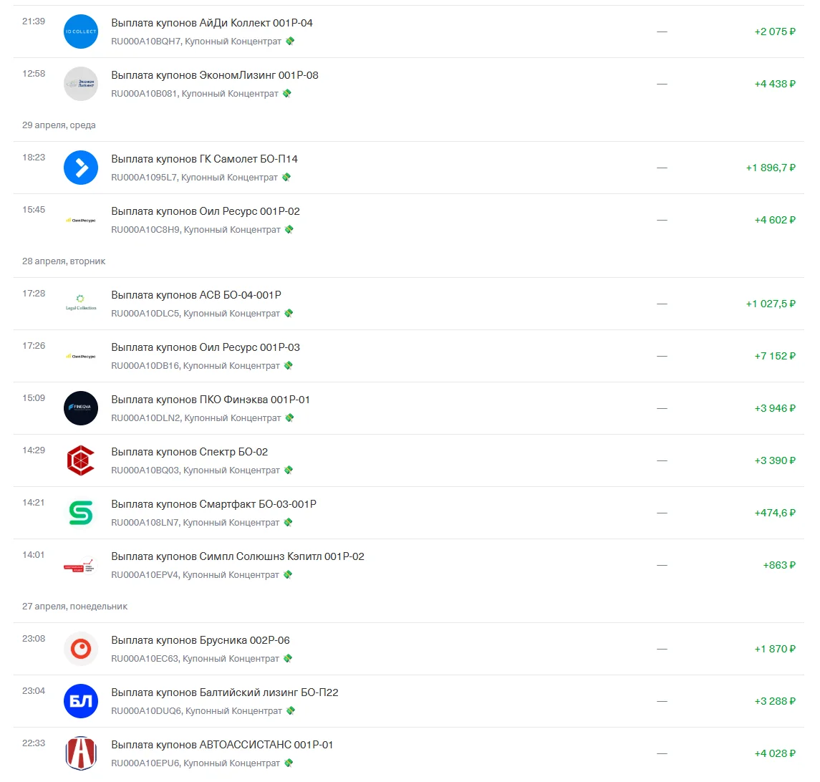Click the date header 29 апреля, среда
The image size is (820, 782).
(x=59, y=125)
